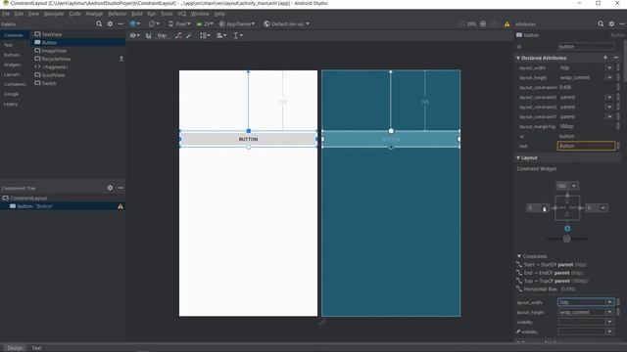Image resolution: width=627 pixels, height=352 pixels.
Task: Open layout_height wrap_content combo box
Action: click(586, 312)
